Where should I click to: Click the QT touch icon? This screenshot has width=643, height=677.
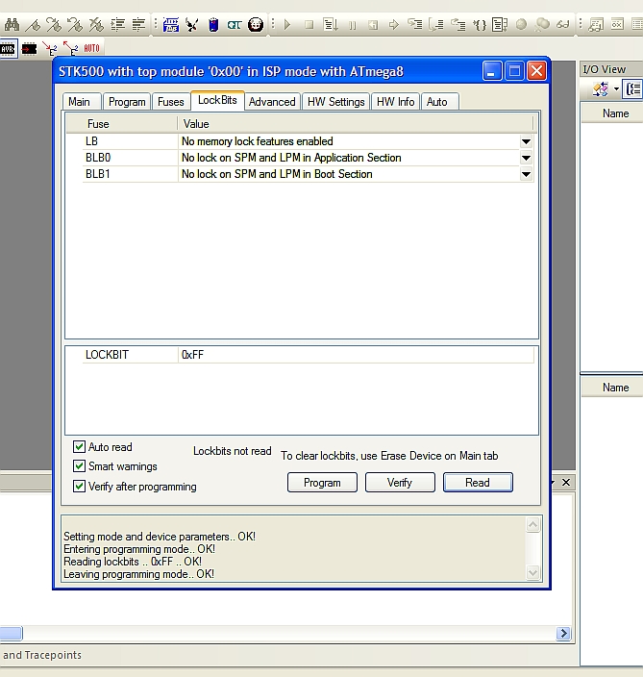click(235, 25)
